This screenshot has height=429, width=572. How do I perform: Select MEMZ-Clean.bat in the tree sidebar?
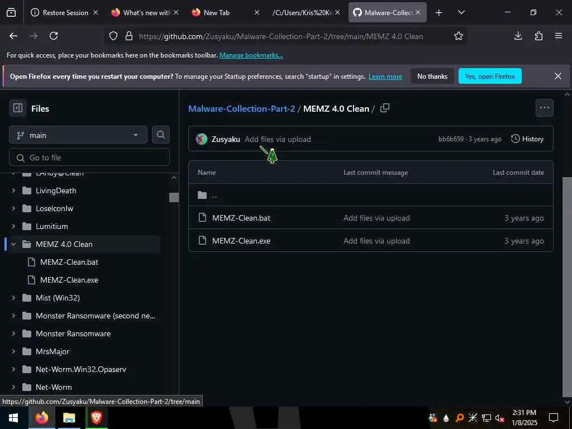(x=69, y=263)
